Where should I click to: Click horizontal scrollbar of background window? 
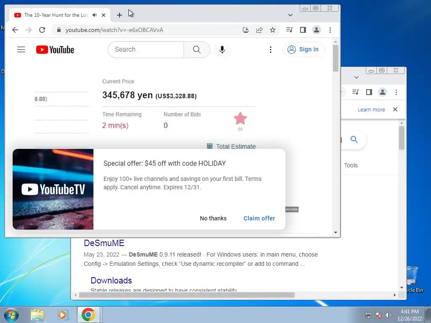click(x=187, y=295)
